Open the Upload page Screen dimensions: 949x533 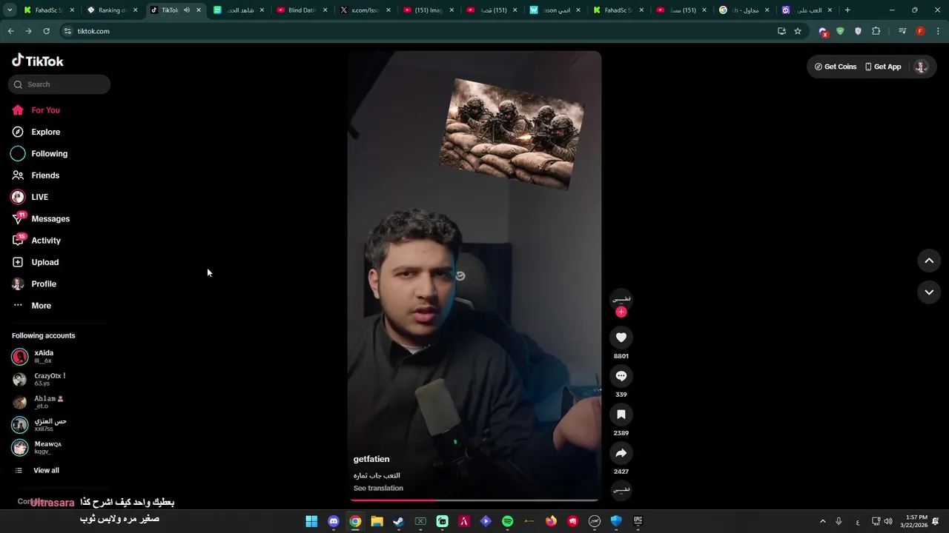coord(35,262)
